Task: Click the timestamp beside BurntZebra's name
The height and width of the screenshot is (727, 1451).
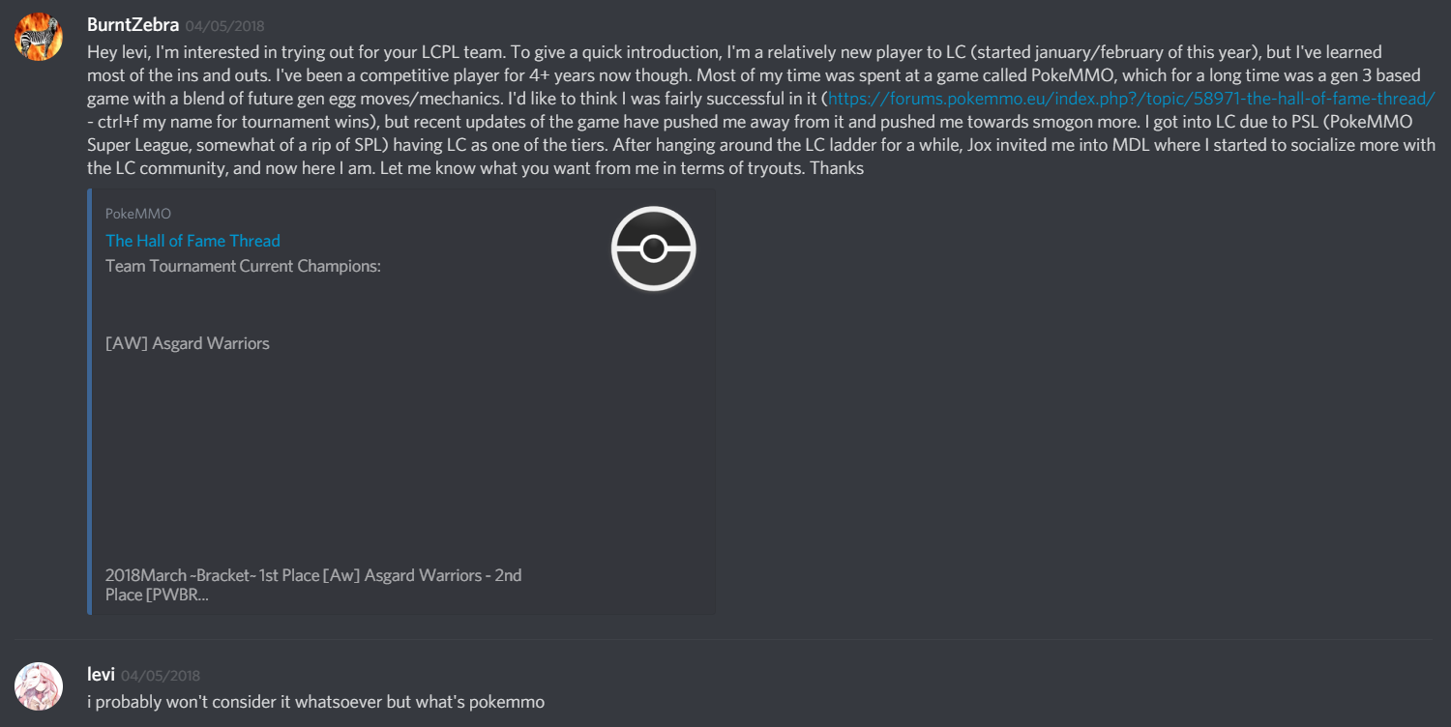Action: [224, 26]
